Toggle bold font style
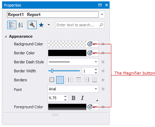Image resolution: width=155 pixels, height=127 pixels. 74,98
